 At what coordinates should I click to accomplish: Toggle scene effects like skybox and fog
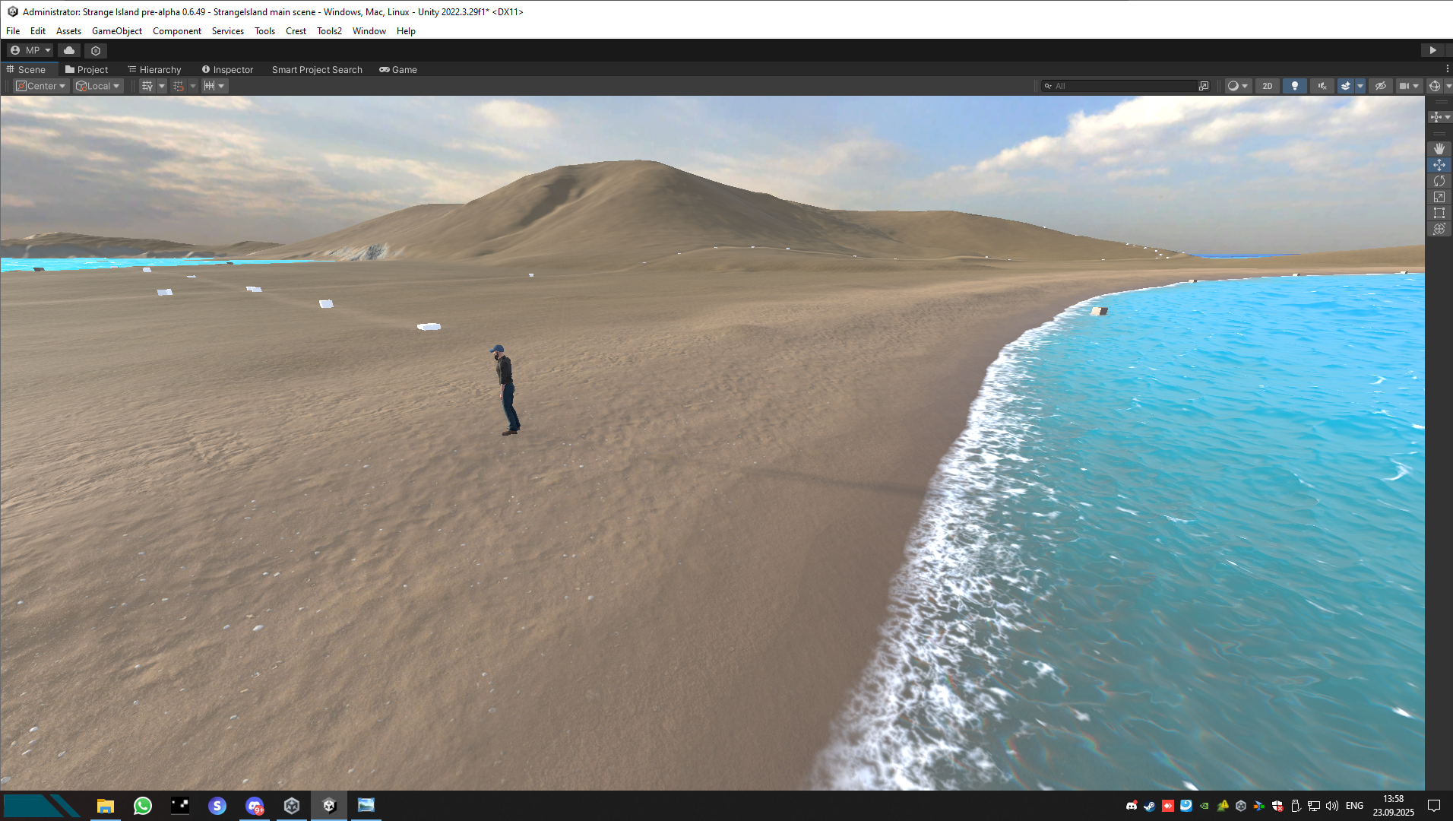(x=1346, y=86)
